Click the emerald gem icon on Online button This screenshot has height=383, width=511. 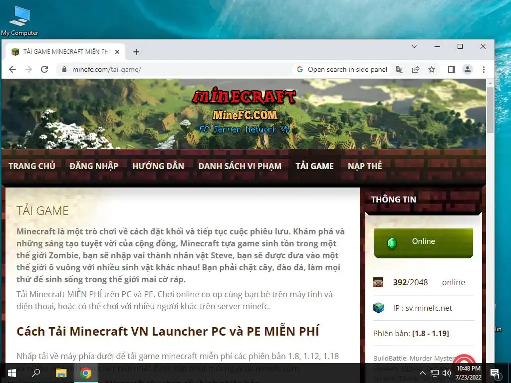click(392, 243)
